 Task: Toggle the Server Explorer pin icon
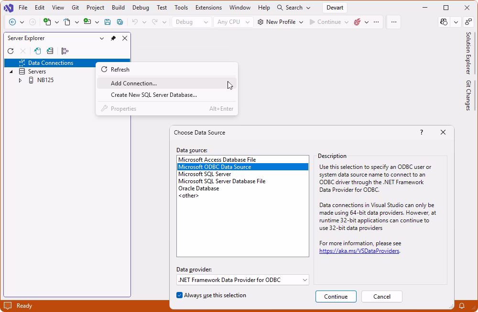click(x=113, y=38)
